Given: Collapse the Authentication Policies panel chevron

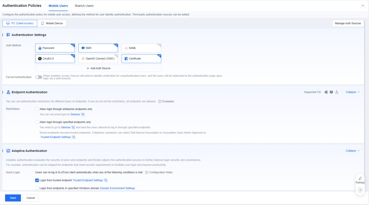Looking at the screenshot, I should pyautogui.click(x=363, y=6).
